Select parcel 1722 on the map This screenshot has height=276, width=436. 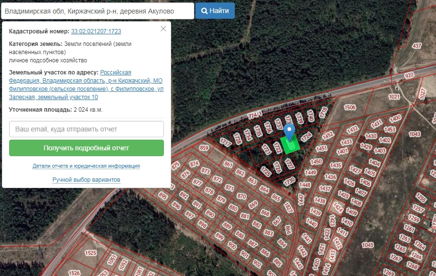277,147
